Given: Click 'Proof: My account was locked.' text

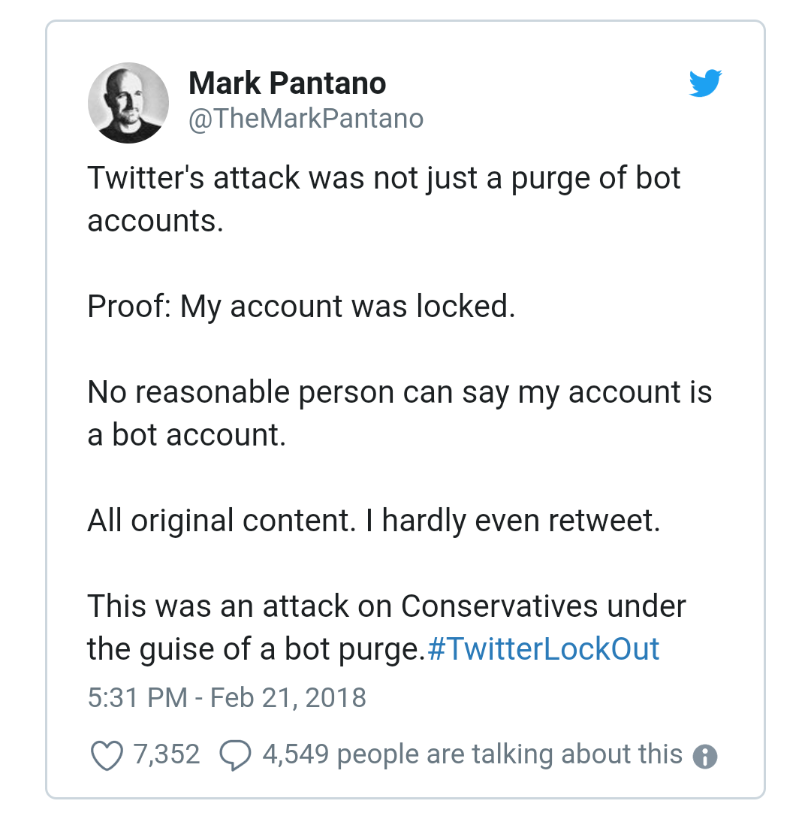Looking at the screenshot, I should (x=301, y=307).
